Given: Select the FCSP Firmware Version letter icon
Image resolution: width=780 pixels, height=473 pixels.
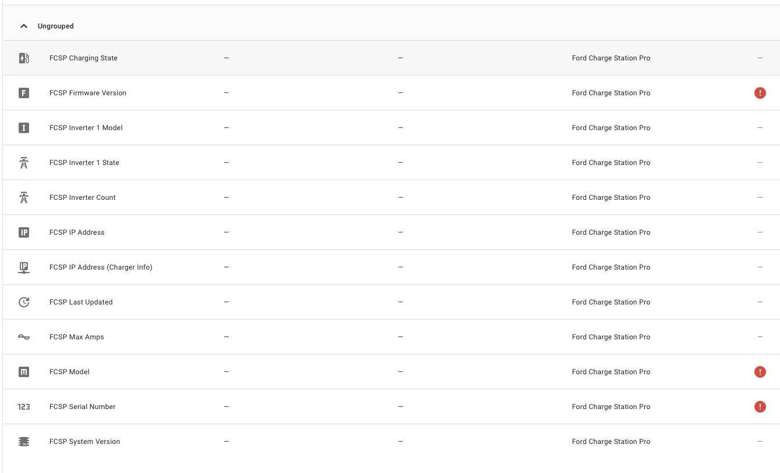Looking at the screenshot, I should tap(24, 92).
